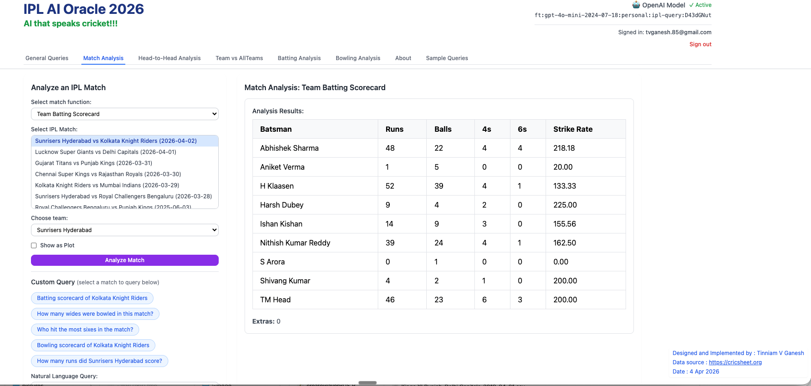Click the robot icon beside OpenAI Model
The height and width of the screenshot is (386, 811).
(x=636, y=5)
